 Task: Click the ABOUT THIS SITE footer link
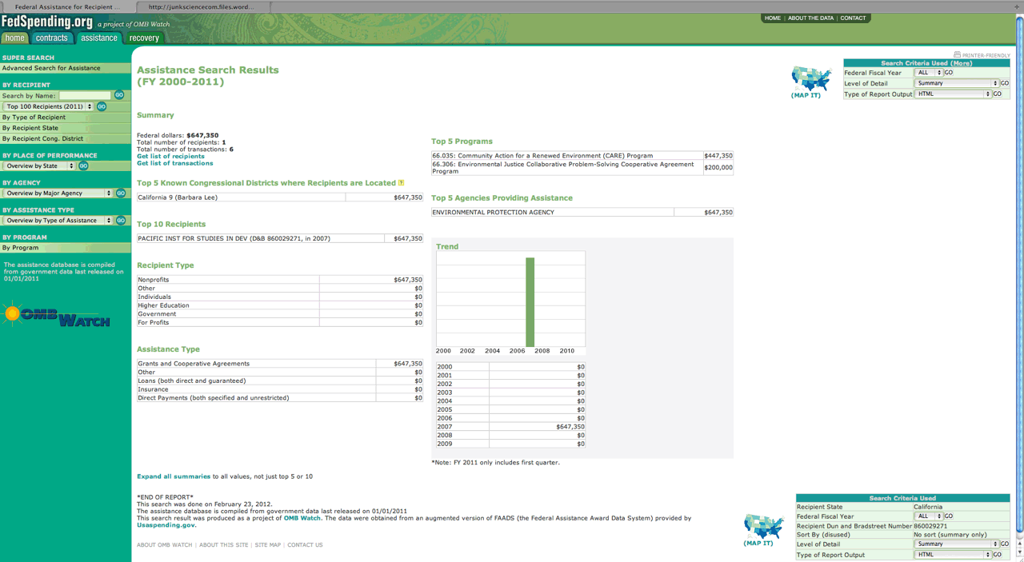[223, 545]
